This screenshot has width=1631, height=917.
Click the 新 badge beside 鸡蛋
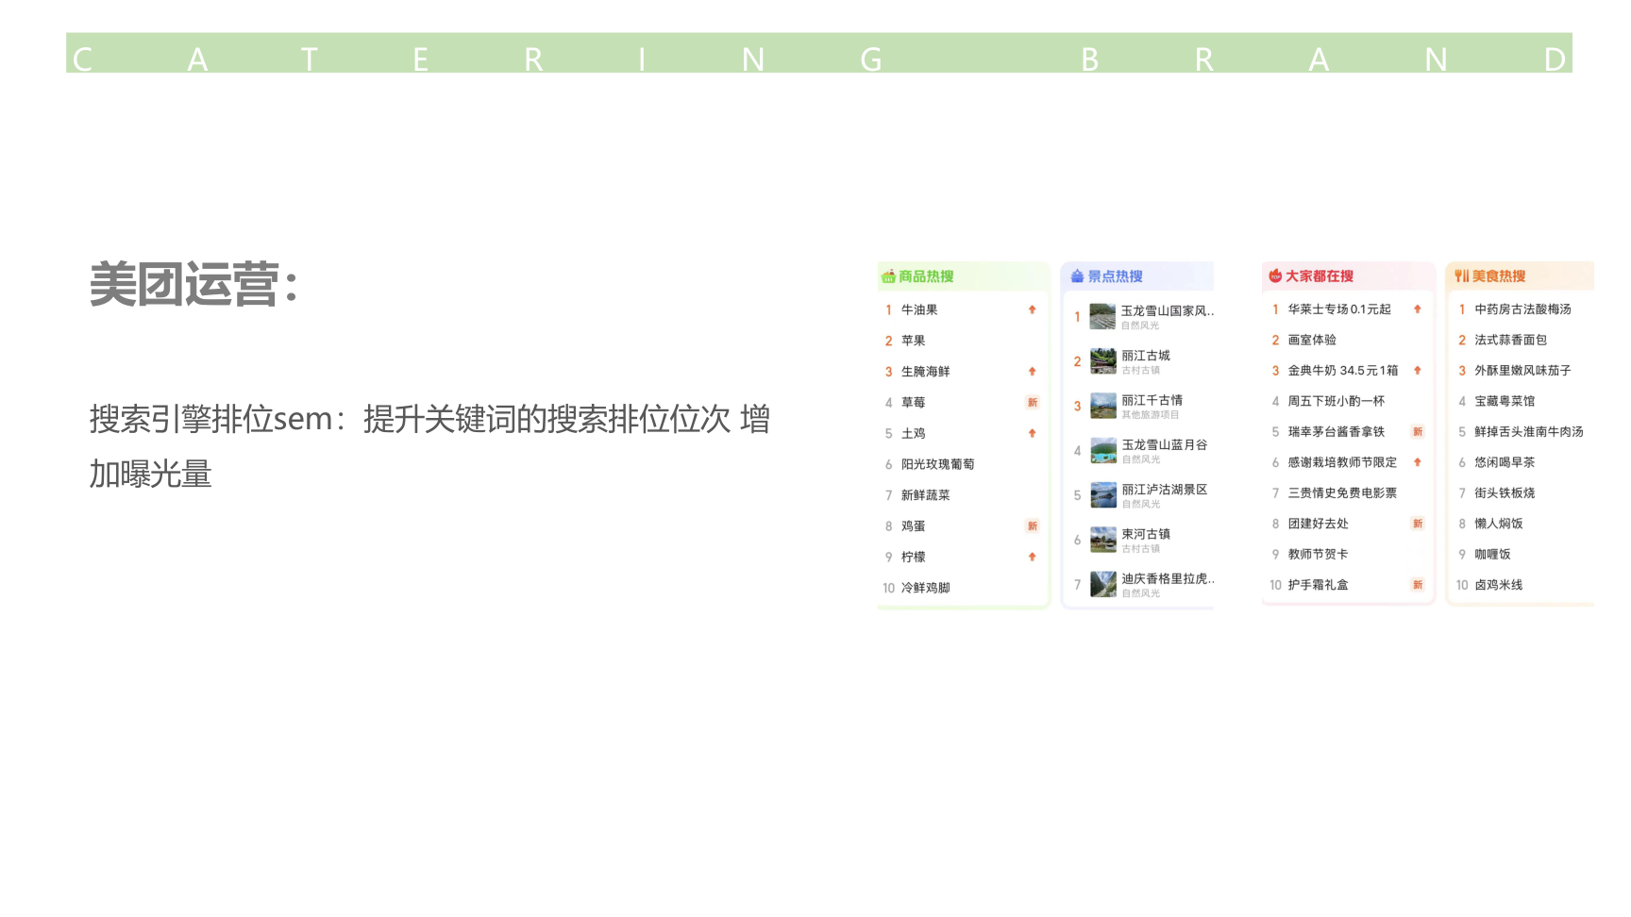tap(1033, 526)
